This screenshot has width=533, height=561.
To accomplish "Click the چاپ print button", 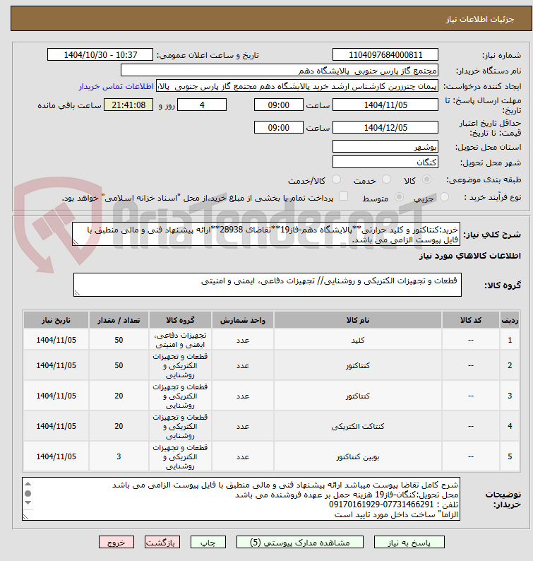I will point(208,543).
